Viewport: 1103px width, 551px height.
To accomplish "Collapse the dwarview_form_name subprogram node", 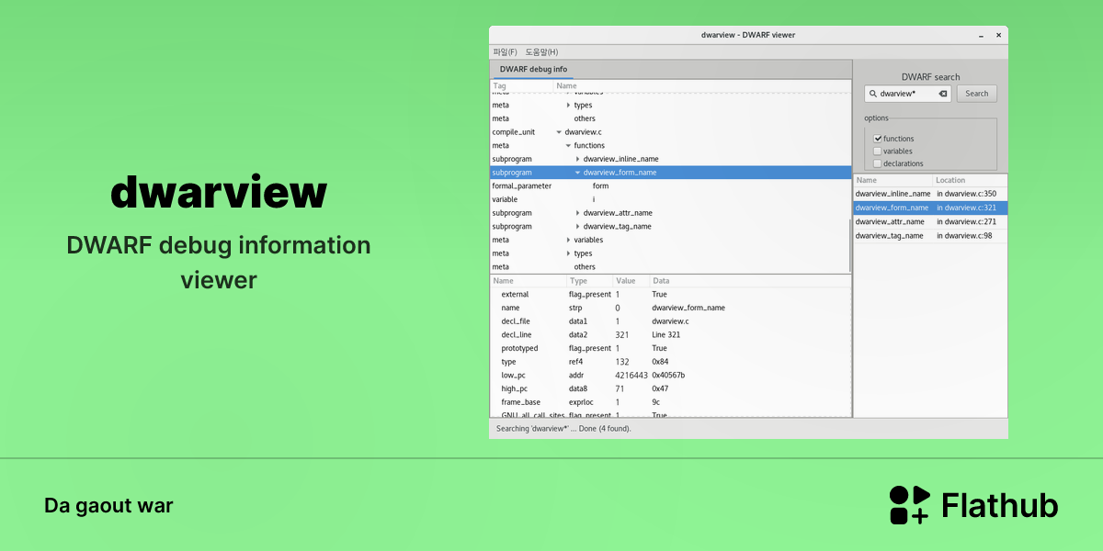I will click(578, 173).
